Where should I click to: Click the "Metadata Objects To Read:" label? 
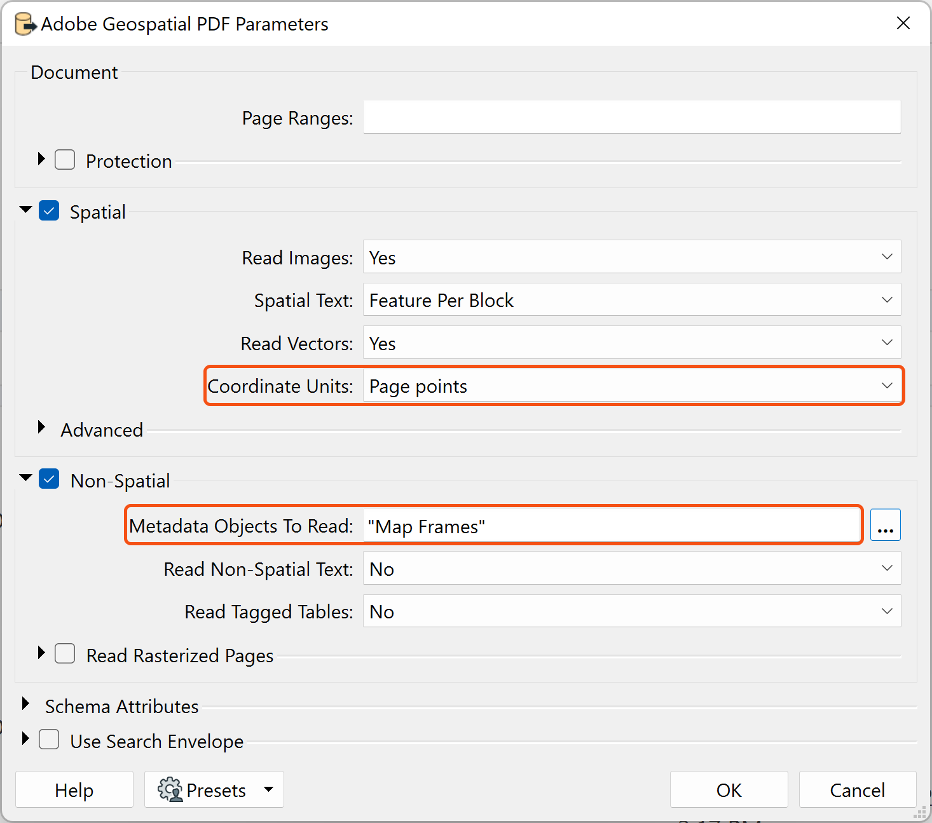click(241, 526)
